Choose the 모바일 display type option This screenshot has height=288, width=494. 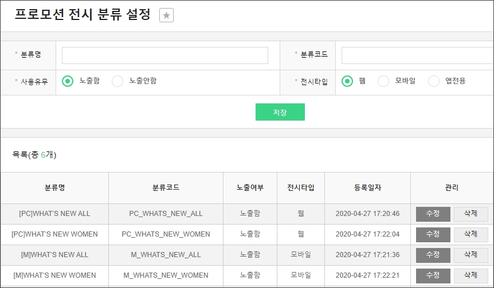coord(383,81)
